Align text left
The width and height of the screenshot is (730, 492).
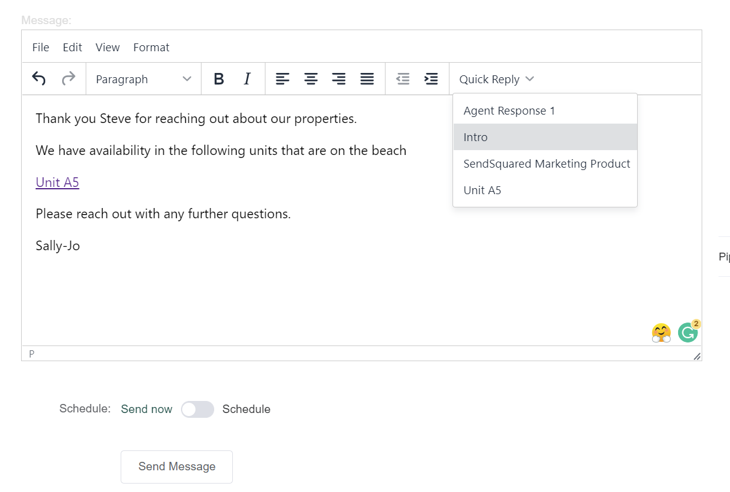click(x=282, y=78)
